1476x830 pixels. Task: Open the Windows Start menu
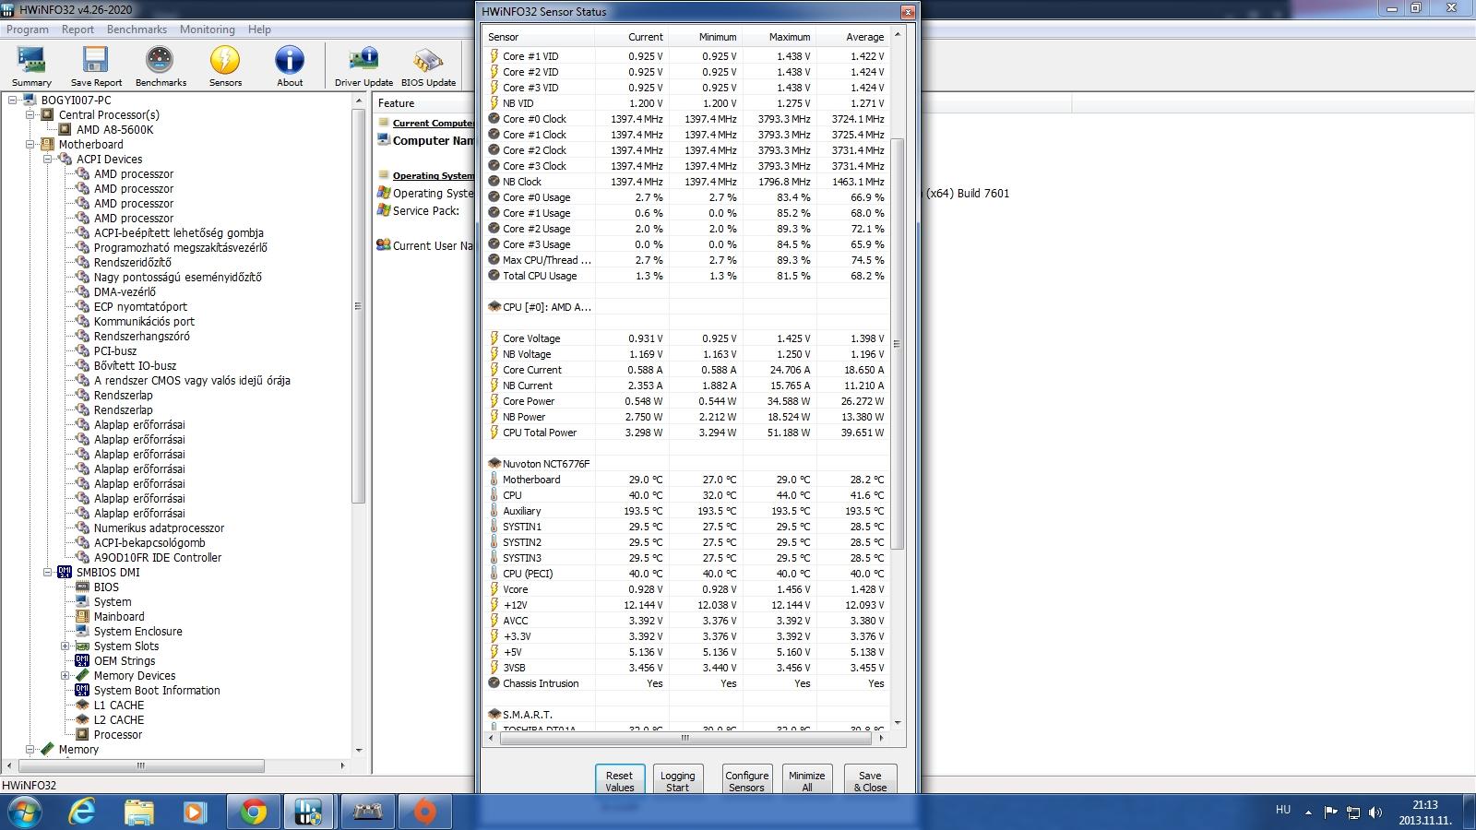25,812
